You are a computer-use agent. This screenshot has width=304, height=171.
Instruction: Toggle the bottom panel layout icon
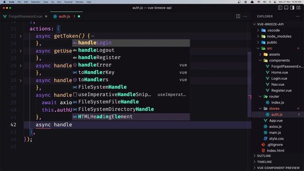pyautogui.click(x=286, y=8)
